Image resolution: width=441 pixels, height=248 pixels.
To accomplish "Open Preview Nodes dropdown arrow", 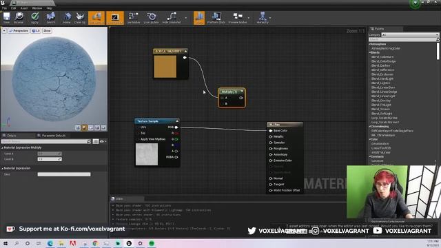I will (x=249, y=18).
